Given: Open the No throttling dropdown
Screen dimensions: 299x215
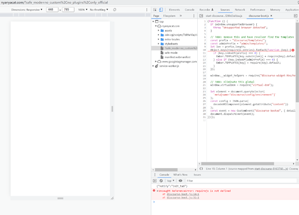Looking at the screenshot, I should [x=99, y=10].
